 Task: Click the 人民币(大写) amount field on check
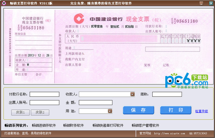[119, 38]
